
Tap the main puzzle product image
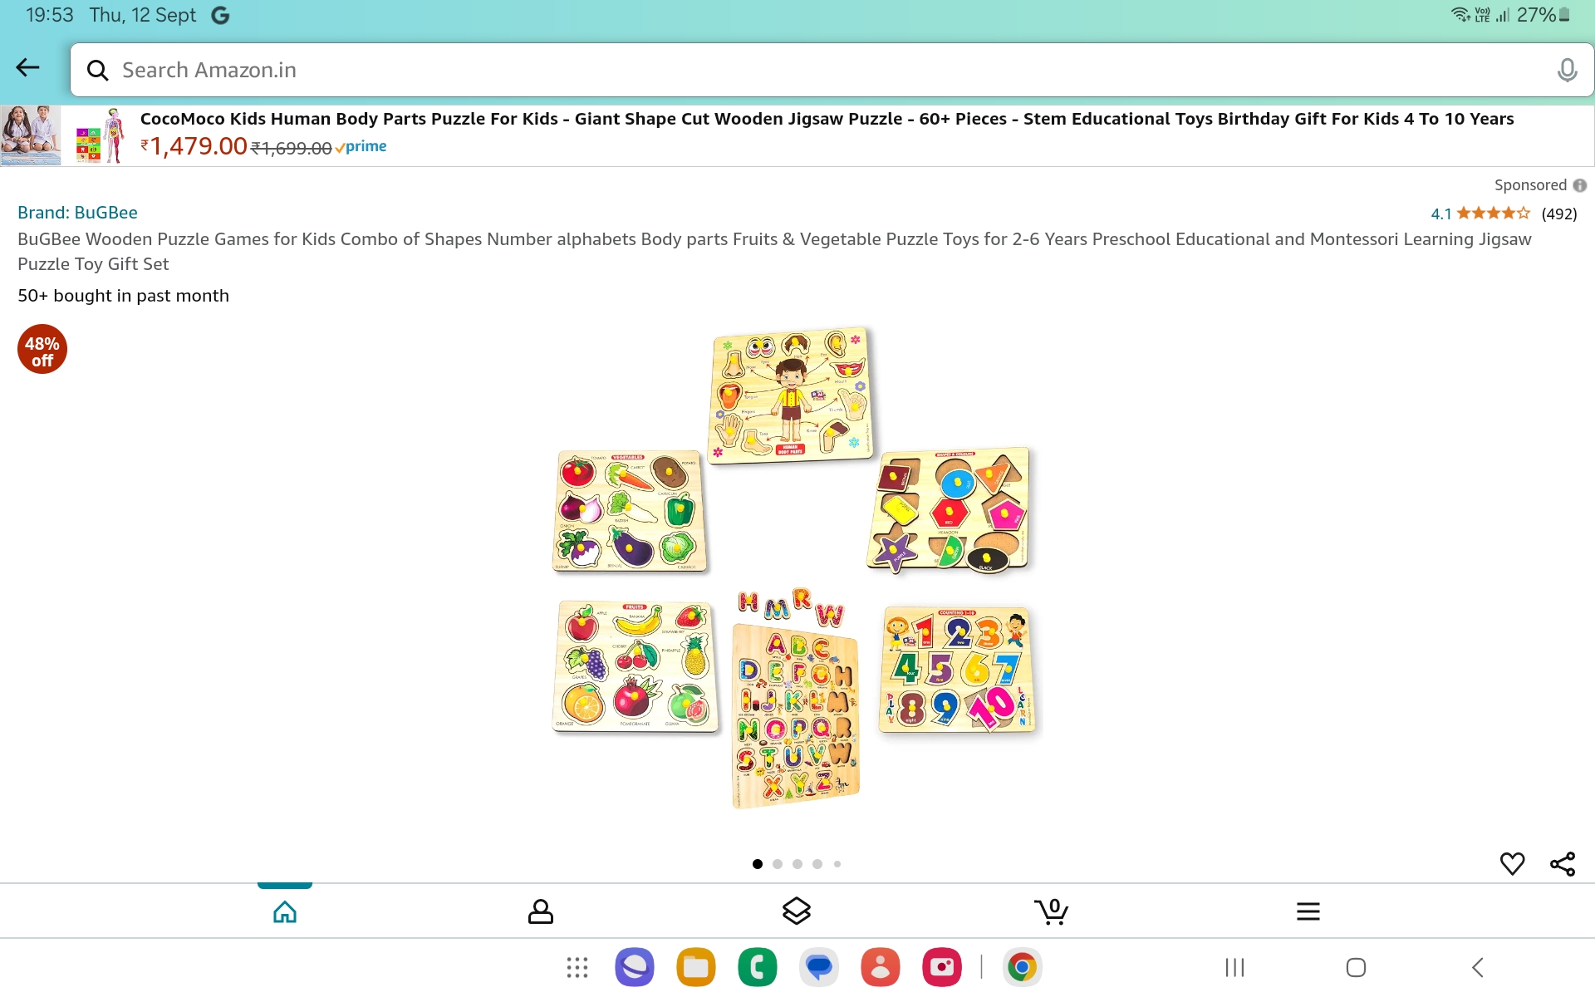point(795,567)
